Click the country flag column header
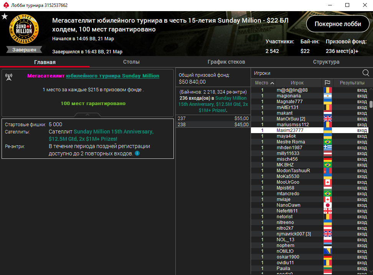The image size is (373, 275). click(327, 82)
